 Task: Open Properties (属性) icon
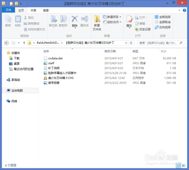pos(129,21)
